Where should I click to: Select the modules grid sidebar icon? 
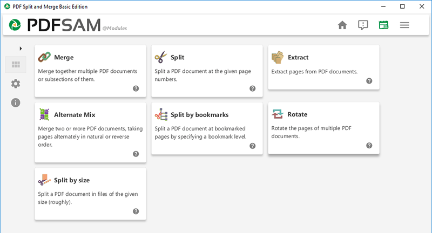[x=16, y=65]
